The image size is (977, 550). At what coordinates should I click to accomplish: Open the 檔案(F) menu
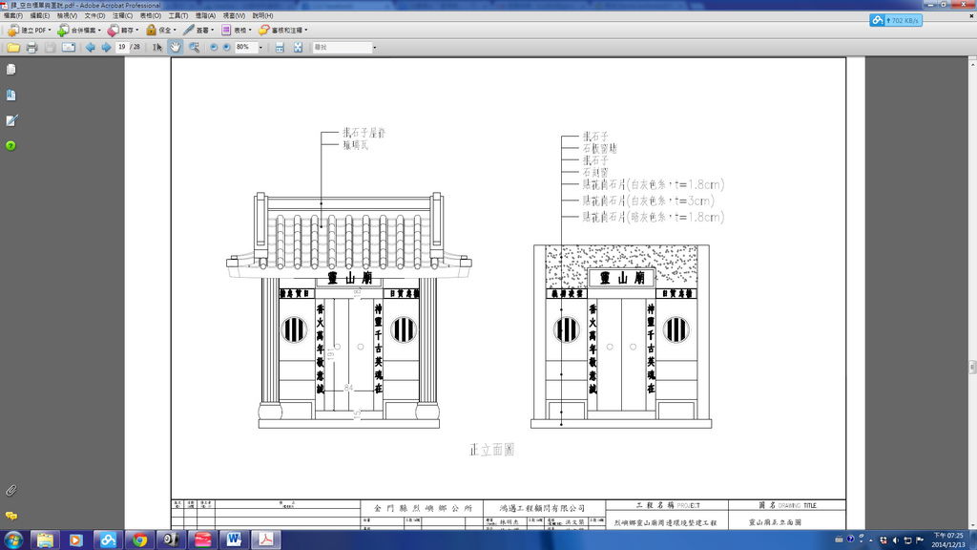13,15
